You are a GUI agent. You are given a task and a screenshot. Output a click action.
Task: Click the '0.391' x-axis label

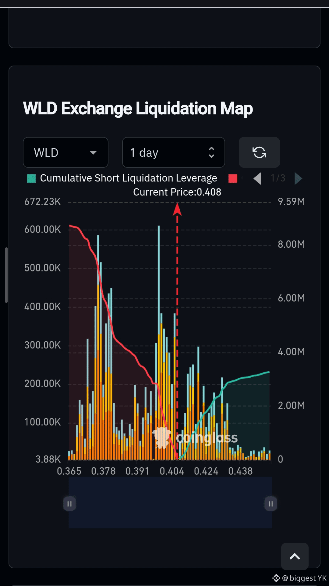[137, 471]
